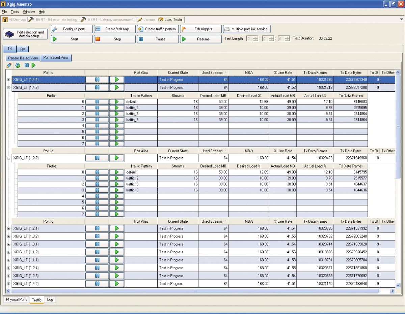Collapse the XGIG_LT (1,2,2) port row
Viewport: 405px width, 314px height.
click(8, 158)
